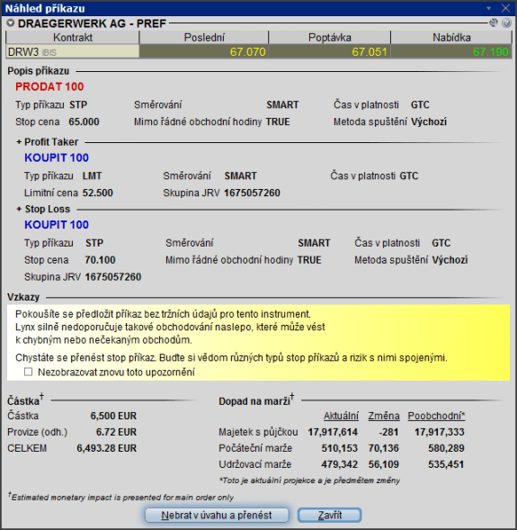Image resolution: width=517 pixels, height=530 pixels.
Task: Open the title bar dropdown arrow
Action: [x=488, y=8]
